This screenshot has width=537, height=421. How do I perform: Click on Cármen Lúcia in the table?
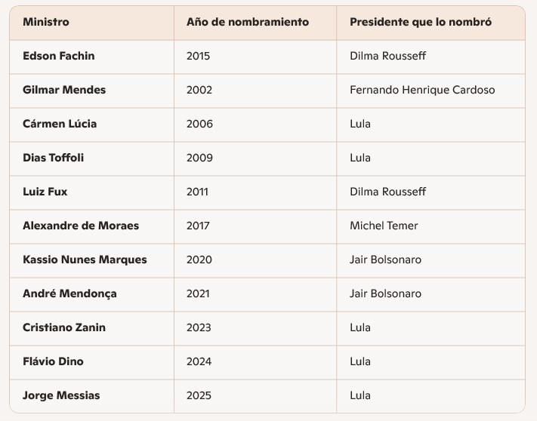point(60,124)
